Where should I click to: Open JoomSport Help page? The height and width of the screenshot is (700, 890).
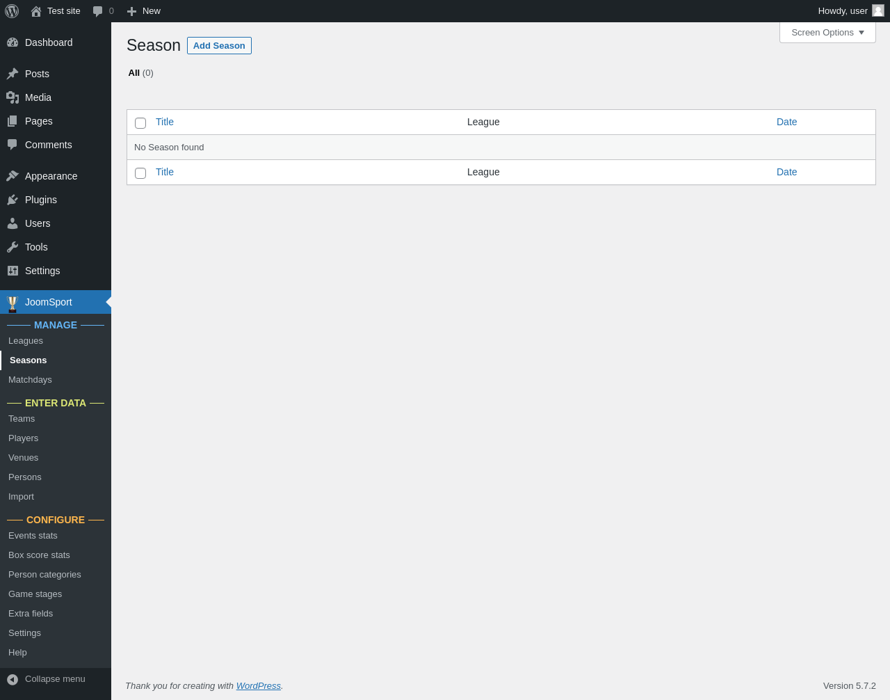[17, 653]
